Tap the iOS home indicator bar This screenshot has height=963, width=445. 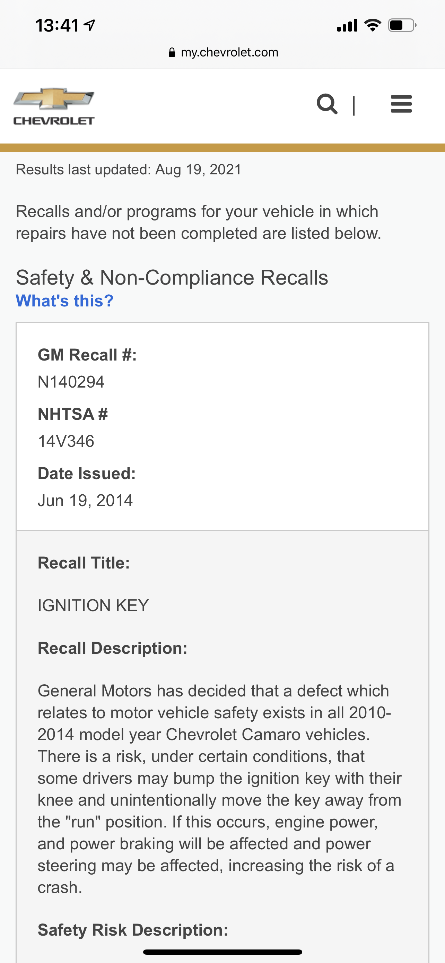pos(222,952)
